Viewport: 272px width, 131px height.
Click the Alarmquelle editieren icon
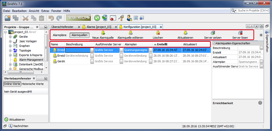(131, 33)
